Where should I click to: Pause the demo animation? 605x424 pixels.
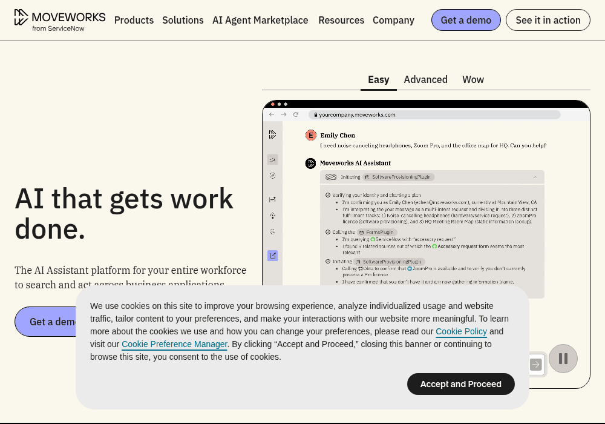point(563,359)
